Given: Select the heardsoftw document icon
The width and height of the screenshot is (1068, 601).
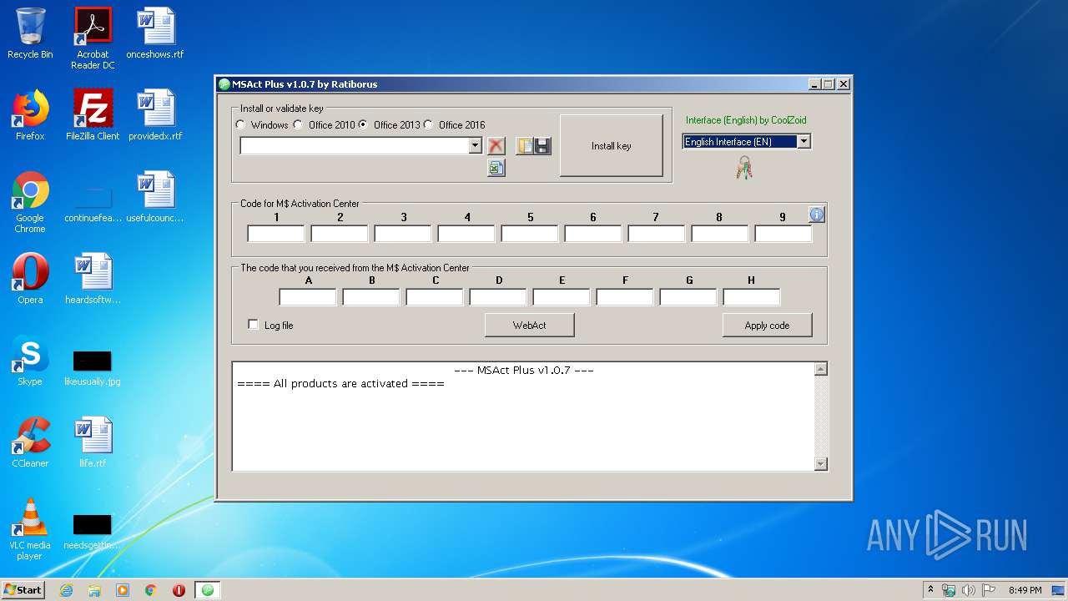Looking at the screenshot, I should coord(93,279).
